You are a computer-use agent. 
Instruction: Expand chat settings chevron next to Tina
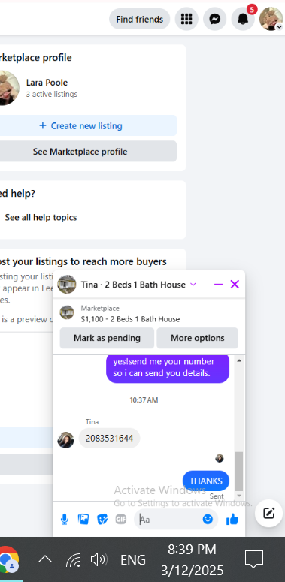193,285
